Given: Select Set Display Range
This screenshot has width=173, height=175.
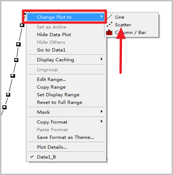Looking at the screenshot, I should [x=58, y=95].
